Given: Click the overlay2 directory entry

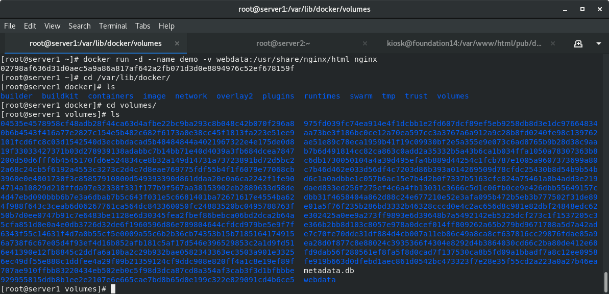Looking at the screenshot, I should (x=235, y=96).
